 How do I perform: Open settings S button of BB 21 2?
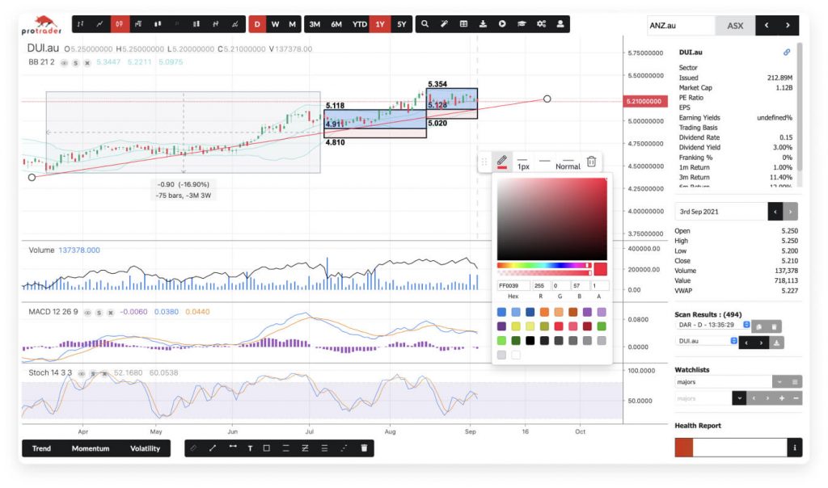click(75, 63)
